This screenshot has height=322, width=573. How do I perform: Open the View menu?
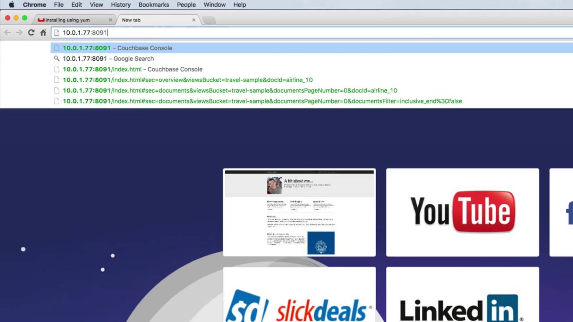tap(96, 4)
